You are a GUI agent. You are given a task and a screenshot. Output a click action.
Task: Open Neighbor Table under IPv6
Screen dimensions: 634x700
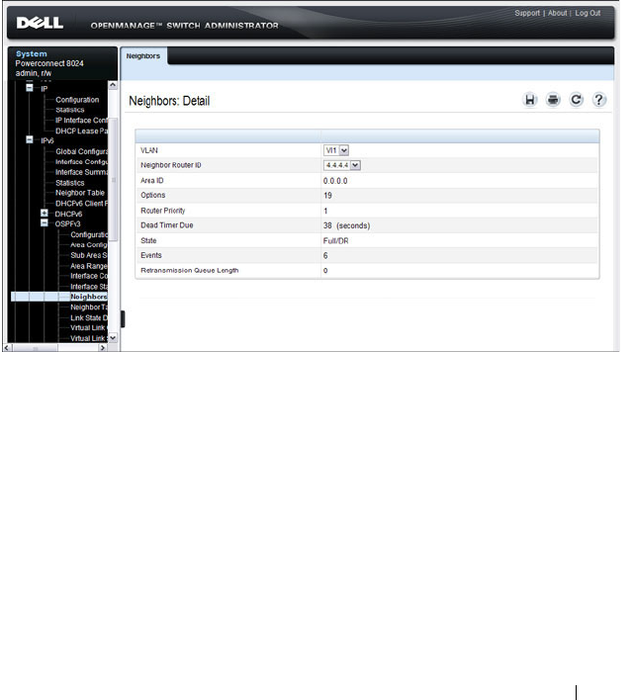tap(80, 193)
